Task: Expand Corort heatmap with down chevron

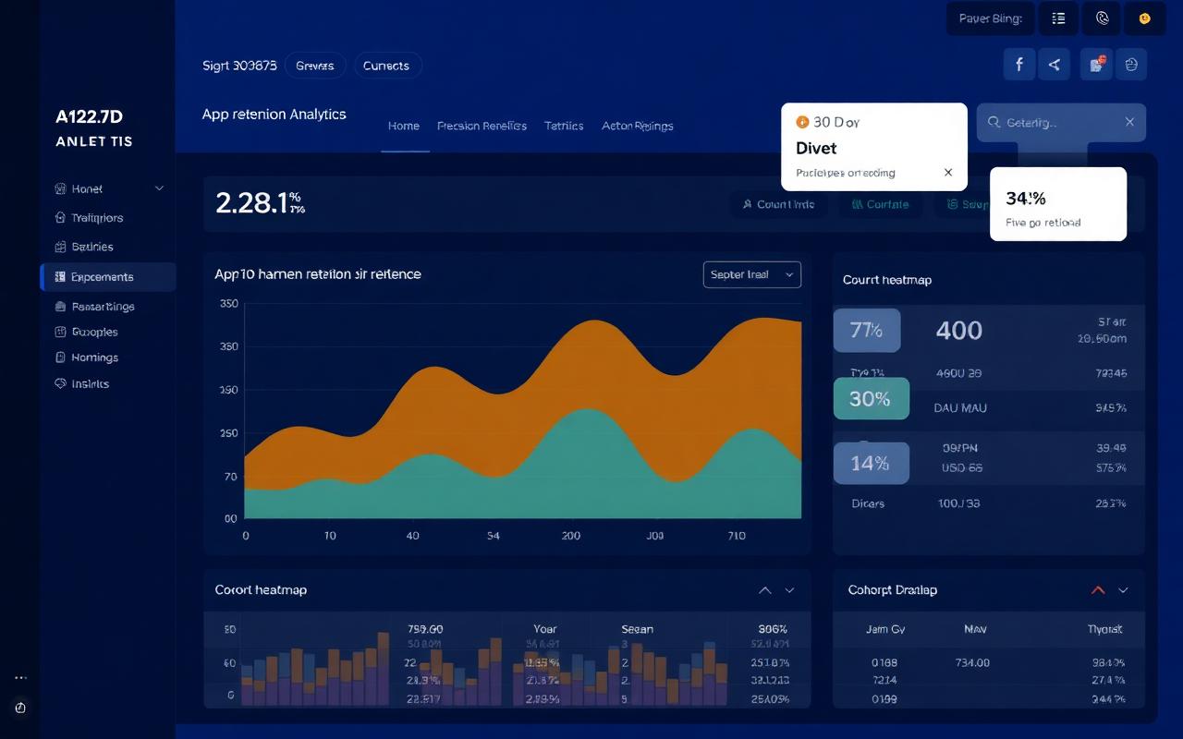Action: click(789, 590)
